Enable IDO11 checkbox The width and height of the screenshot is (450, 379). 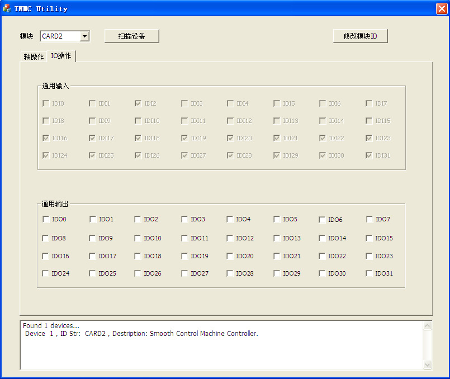pyautogui.click(x=184, y=238)
